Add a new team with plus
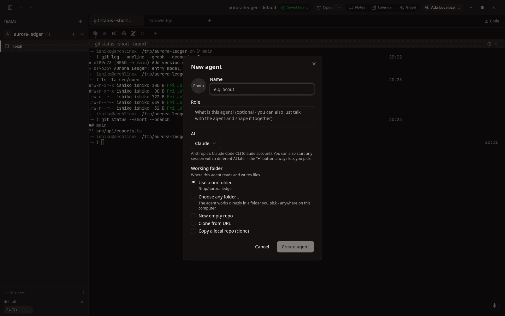Screen dimensions: 505x316 pos(80,21)
